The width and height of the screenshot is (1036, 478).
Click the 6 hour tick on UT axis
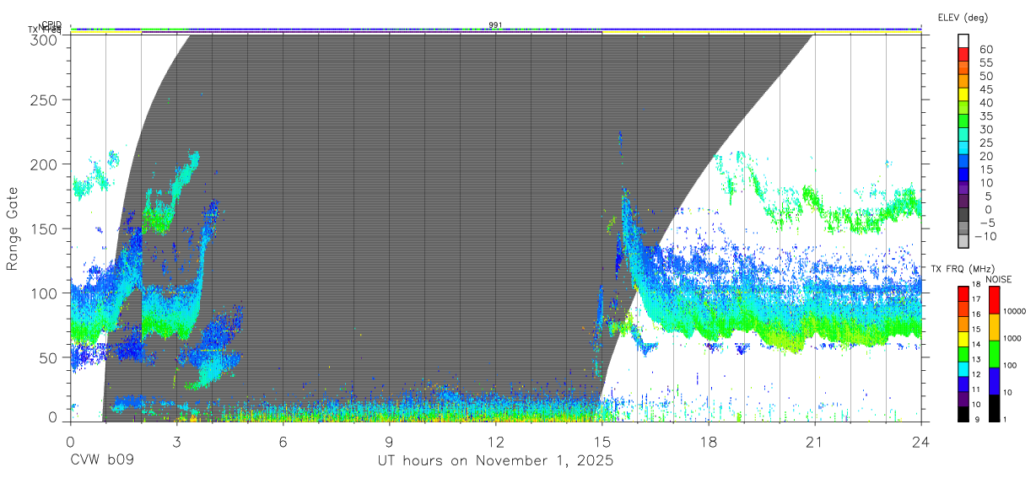[x=283, y=441]
